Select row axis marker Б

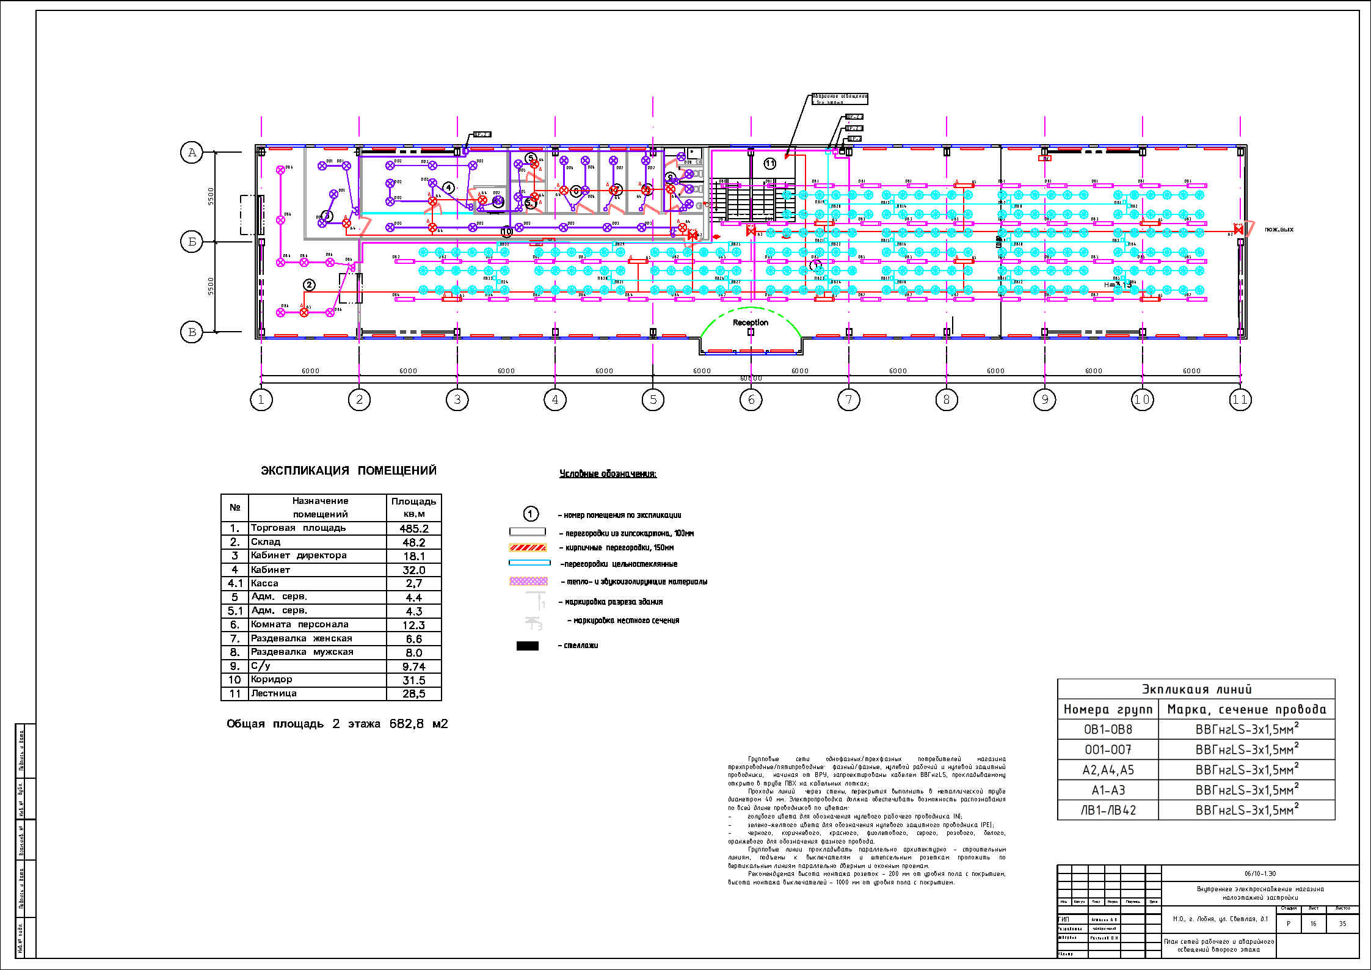click(x=192, y=242)
